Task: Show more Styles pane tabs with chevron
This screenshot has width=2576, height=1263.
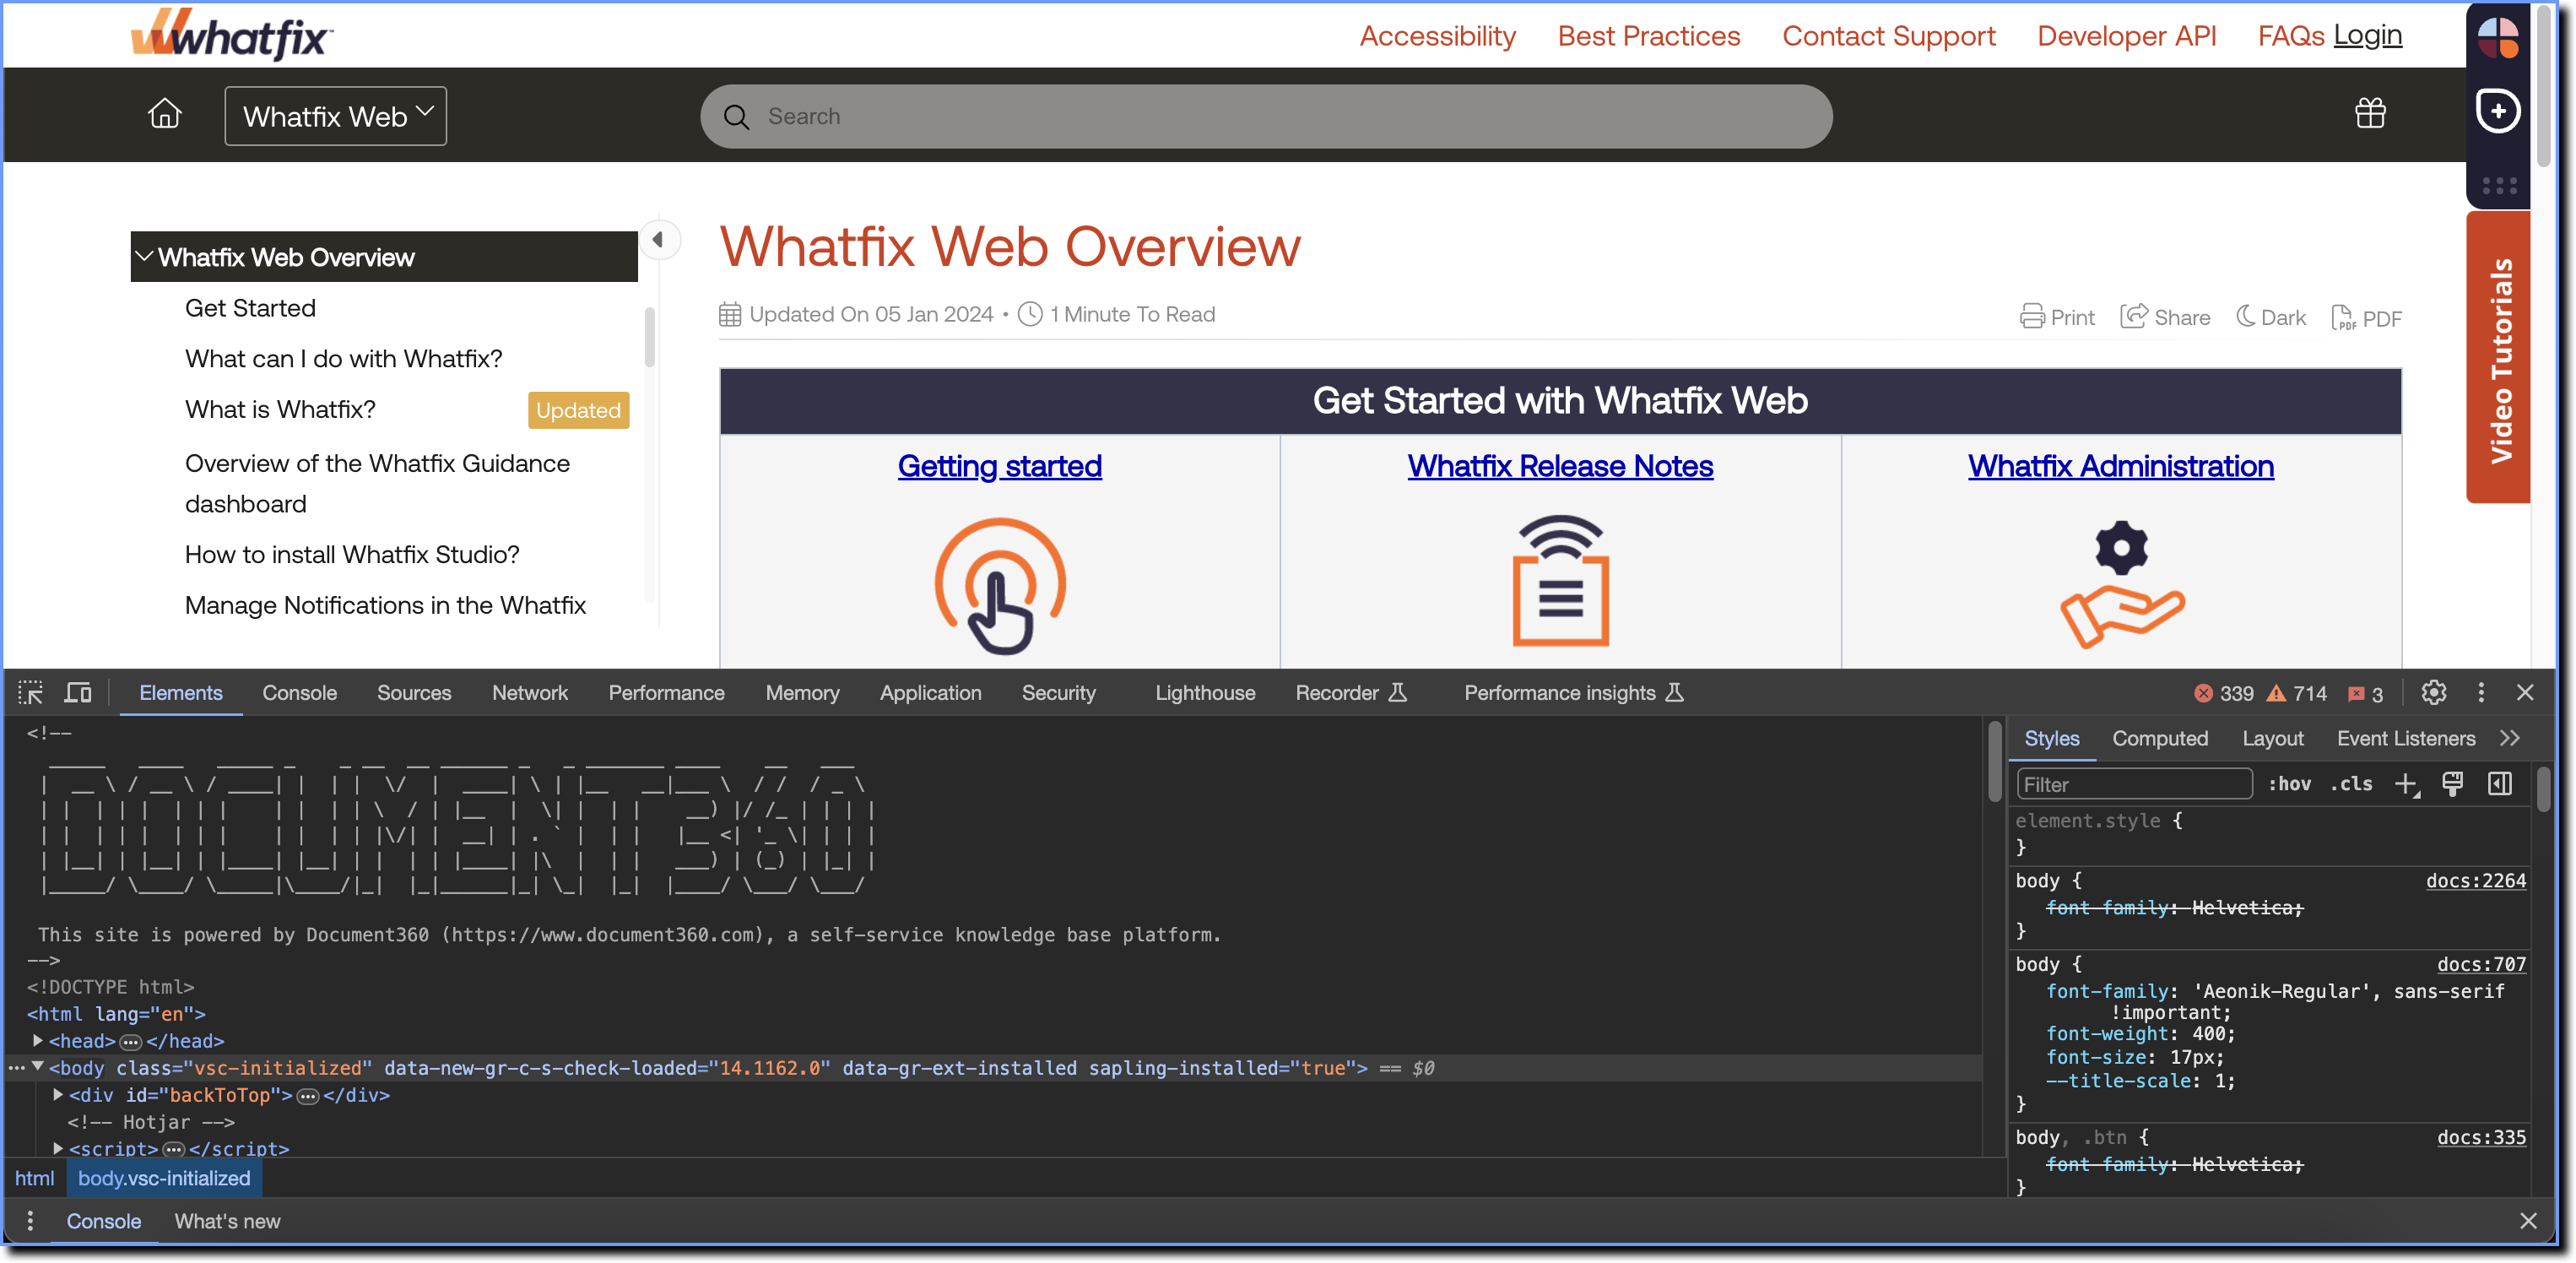Action: [x=2509, y=738]
